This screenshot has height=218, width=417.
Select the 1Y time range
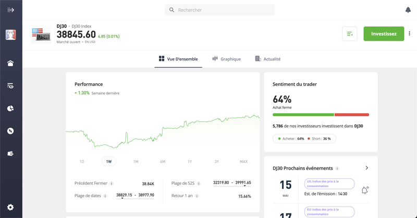pyautogui.click(x=190, y=161)
